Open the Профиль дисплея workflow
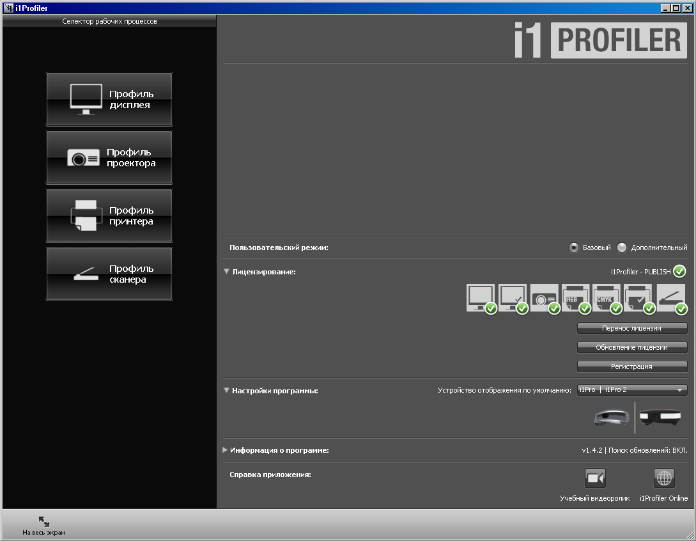 [x=109, y=100]
